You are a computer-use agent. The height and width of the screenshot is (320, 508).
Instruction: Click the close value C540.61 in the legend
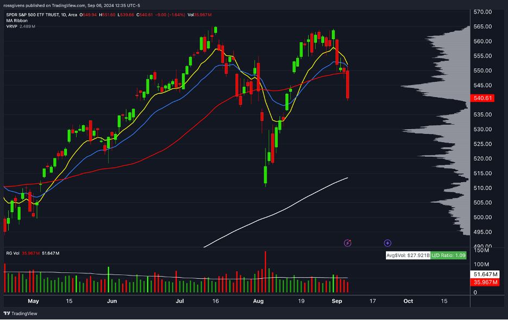(x=144, y=15)
